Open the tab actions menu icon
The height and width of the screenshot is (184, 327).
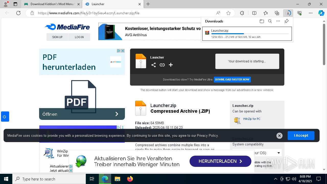tap(15, 4)
